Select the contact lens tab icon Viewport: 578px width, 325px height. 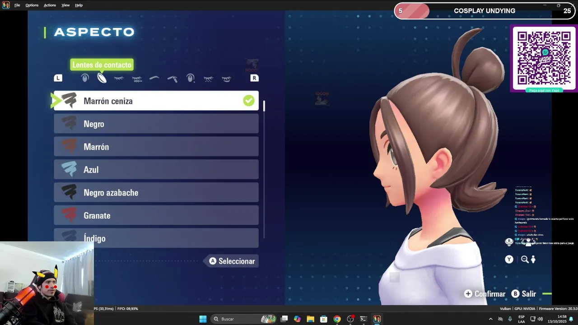pyautogui.click(x=102, y=78)
